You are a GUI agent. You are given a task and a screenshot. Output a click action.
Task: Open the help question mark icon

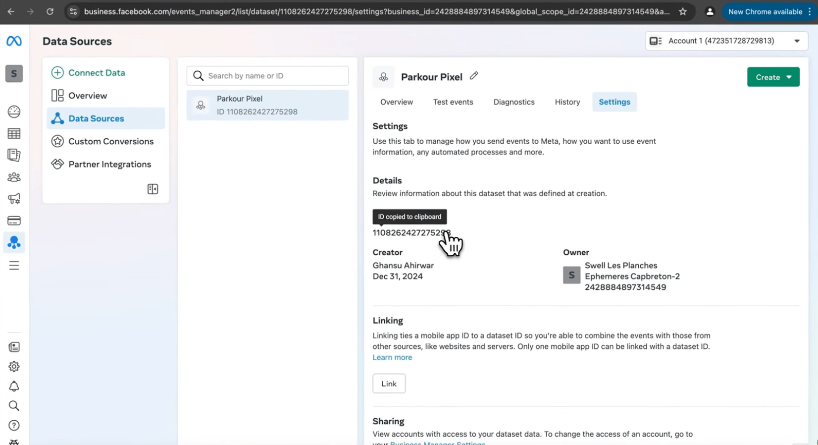pos(14,425)
